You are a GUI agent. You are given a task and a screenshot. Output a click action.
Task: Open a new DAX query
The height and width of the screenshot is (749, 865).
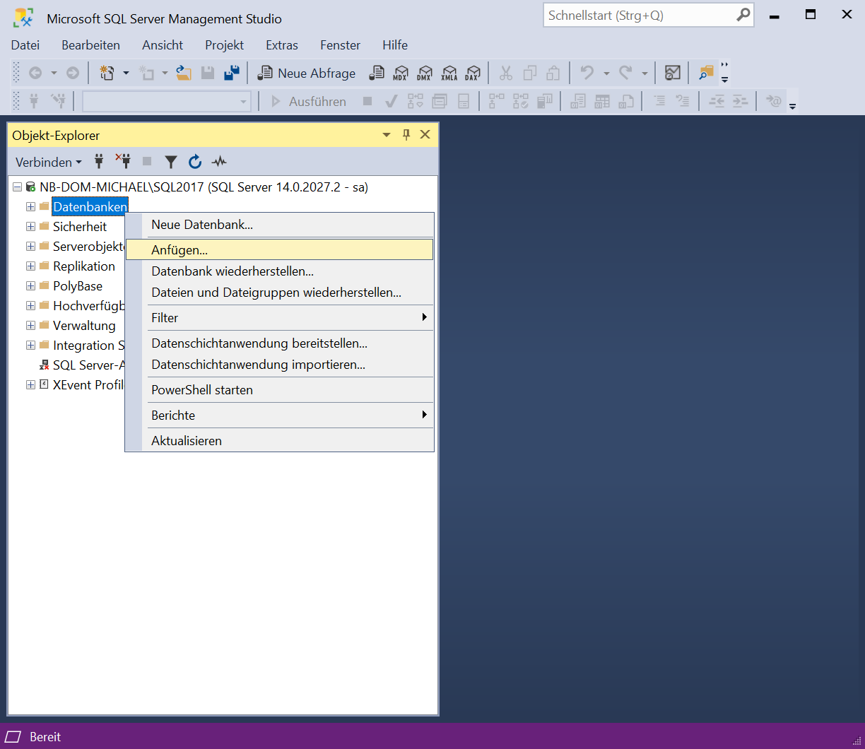473,73
